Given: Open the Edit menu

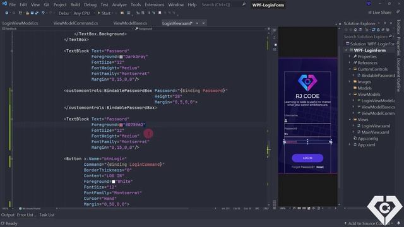Looking at the screenshot, I should [x=23, y=4].
